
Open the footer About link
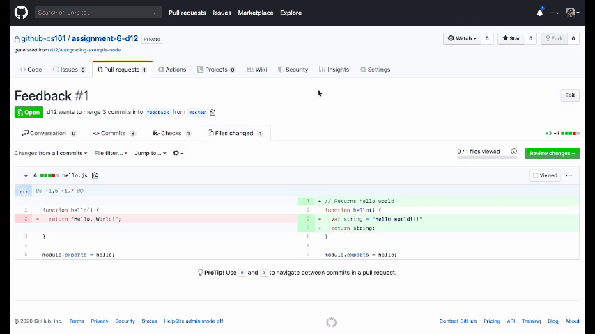(572, 321)
